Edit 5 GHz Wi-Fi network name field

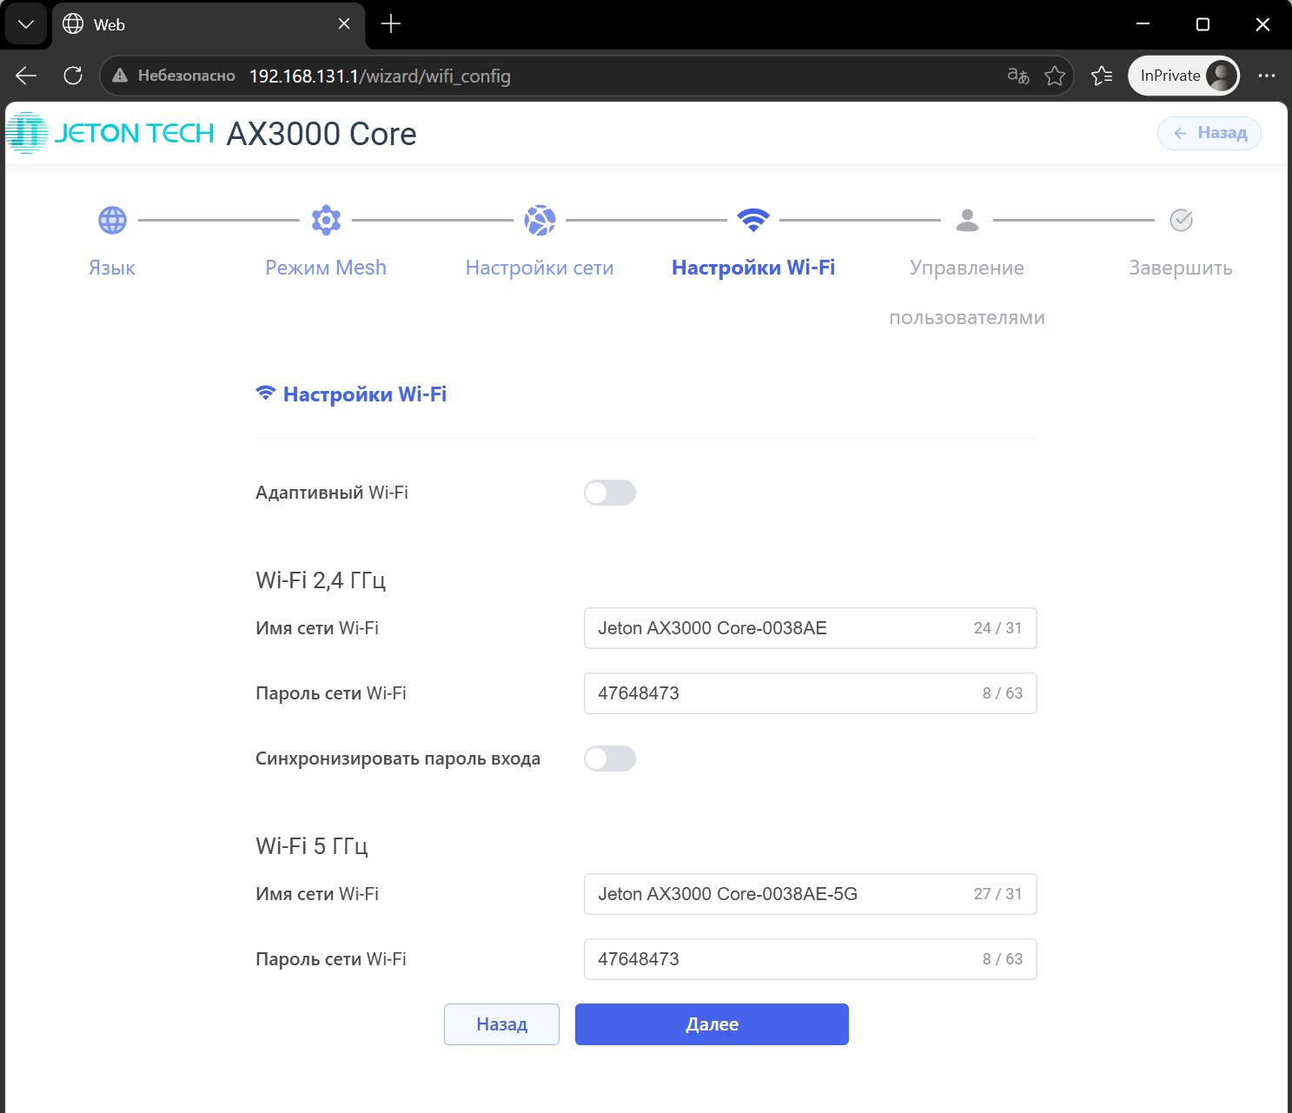811,894
